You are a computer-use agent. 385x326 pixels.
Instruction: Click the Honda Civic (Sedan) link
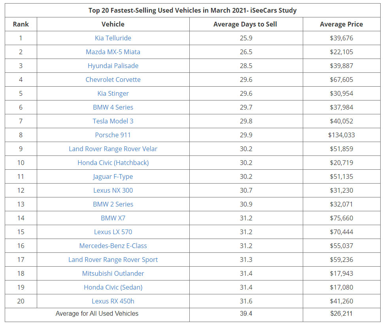(x=113, y=287)
